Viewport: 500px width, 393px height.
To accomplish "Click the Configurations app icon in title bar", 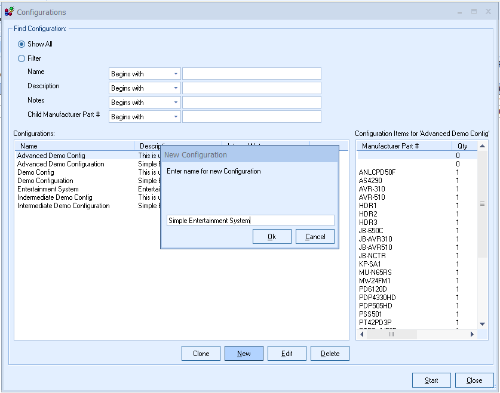I will tap(9, 12).
